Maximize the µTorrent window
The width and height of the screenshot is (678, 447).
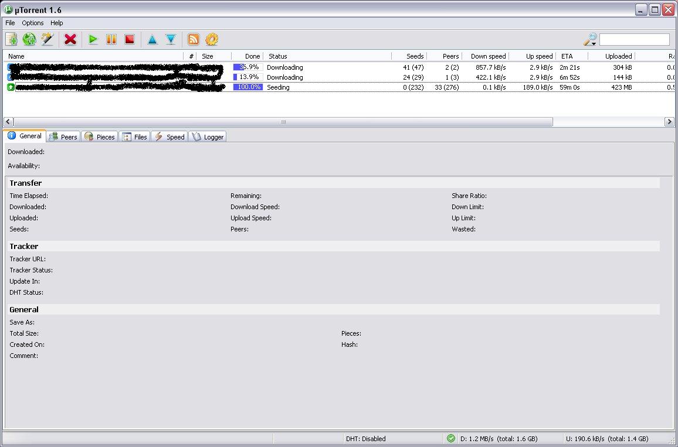pyautogui.click(x=655, y=9)
